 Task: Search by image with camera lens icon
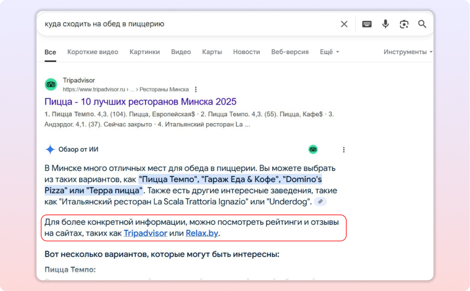404,24
